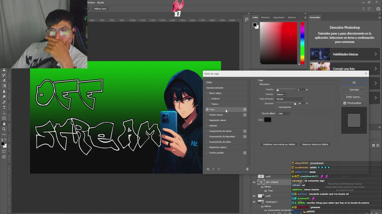Click share icon at top-right corner
This screenshot has width=382, height=214.
tap(378, 9)
